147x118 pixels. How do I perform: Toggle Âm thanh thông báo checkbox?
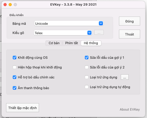(x=15, y=88)
